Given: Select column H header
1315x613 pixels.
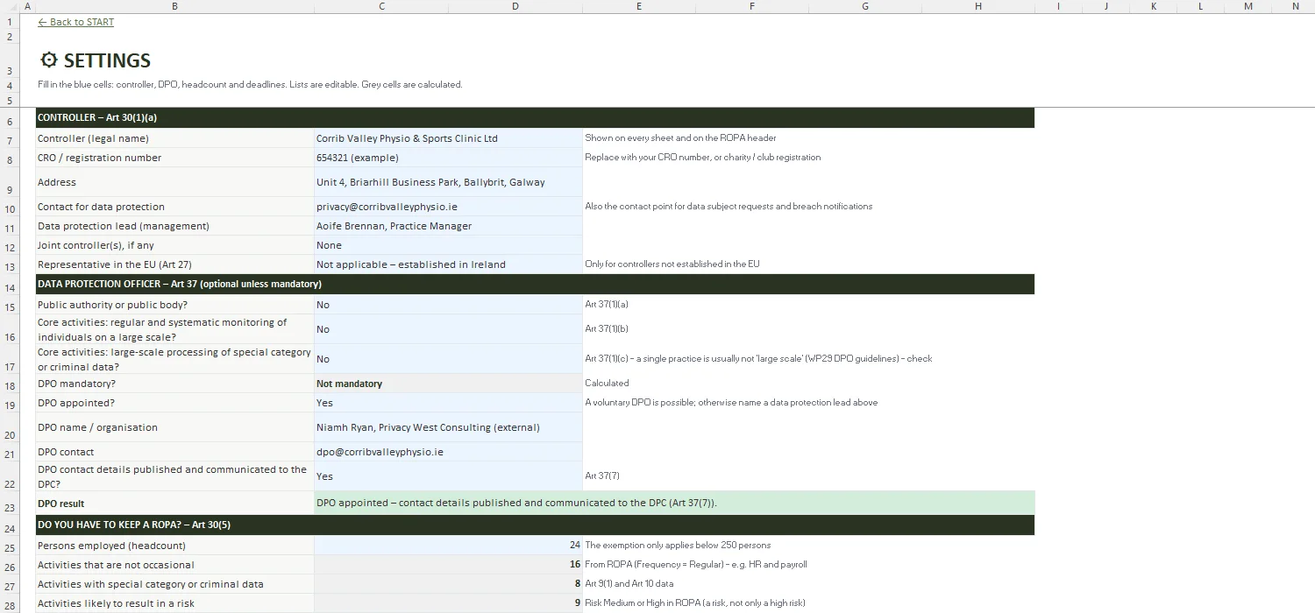Looking at the screenshot, I should coord(978,6).
